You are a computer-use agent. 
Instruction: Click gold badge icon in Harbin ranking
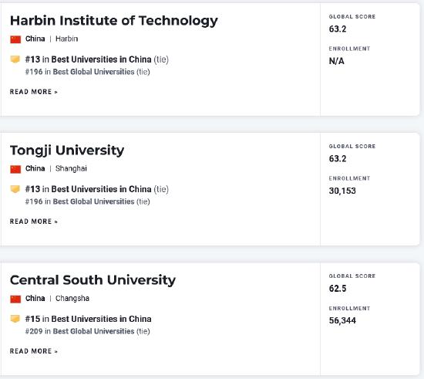tap(15, 59)
